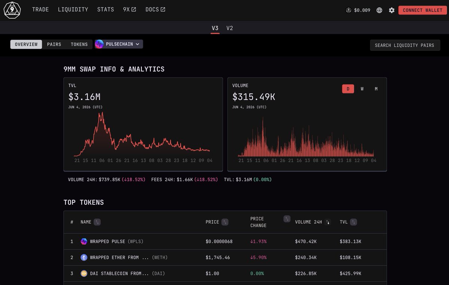Click the $315.49K volume value
The image size is (449, 285).
point(254,97)
